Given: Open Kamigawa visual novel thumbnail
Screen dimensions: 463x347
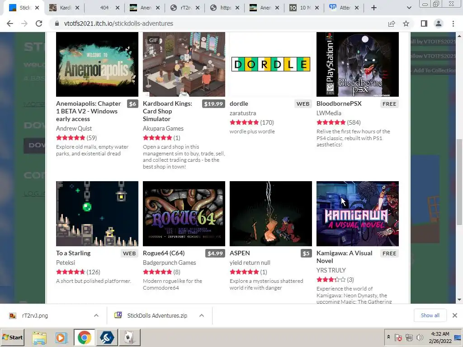Looking at the screenshot, I should coord(358,214).
